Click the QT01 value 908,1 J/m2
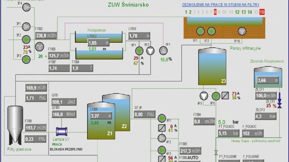 [64, 102]
